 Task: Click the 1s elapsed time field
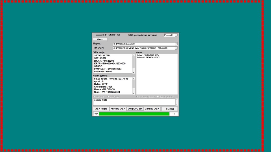click(x=174, y=114)
